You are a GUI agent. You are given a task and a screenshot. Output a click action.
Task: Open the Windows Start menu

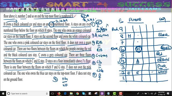click(3, 94)
